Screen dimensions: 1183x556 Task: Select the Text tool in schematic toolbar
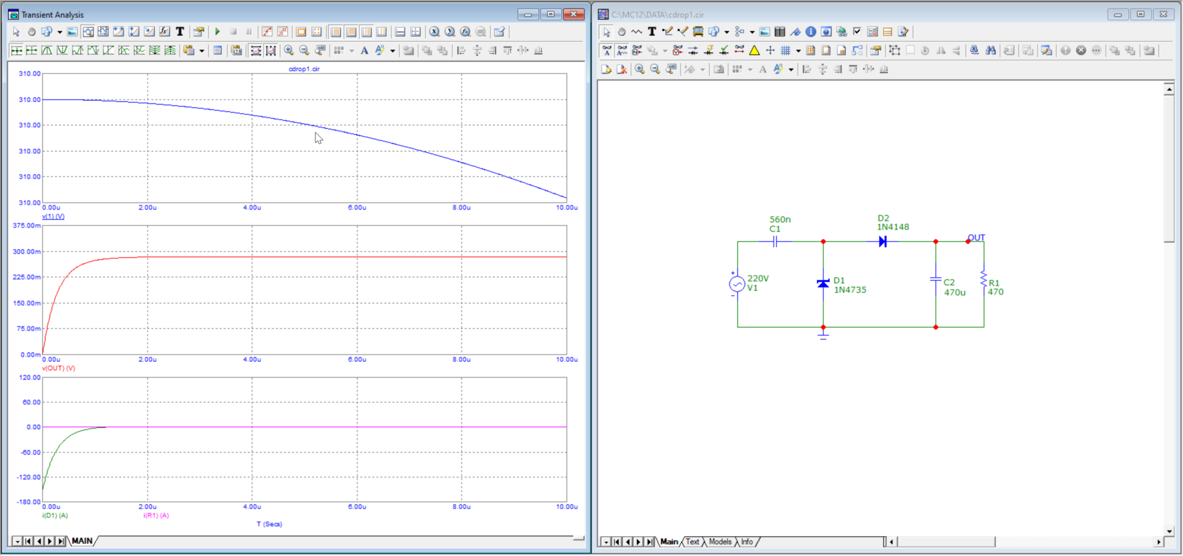point(652,32)
